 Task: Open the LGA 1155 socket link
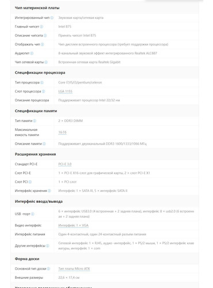tap(66, 92)
